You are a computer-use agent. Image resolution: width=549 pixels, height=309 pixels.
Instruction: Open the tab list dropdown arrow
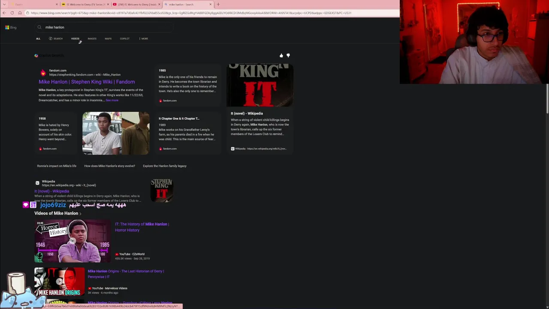pos(4,4)
